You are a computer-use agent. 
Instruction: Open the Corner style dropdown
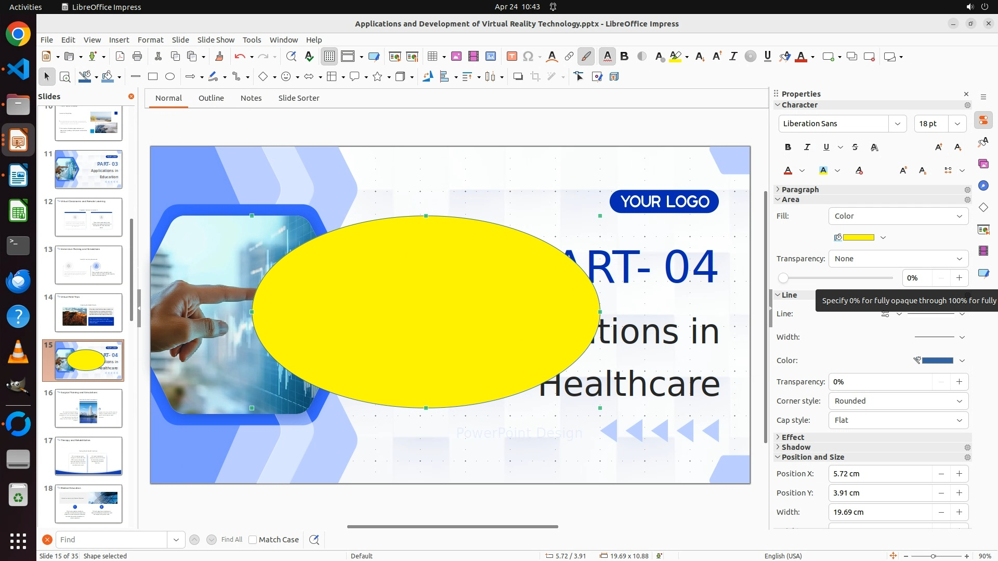898,401
